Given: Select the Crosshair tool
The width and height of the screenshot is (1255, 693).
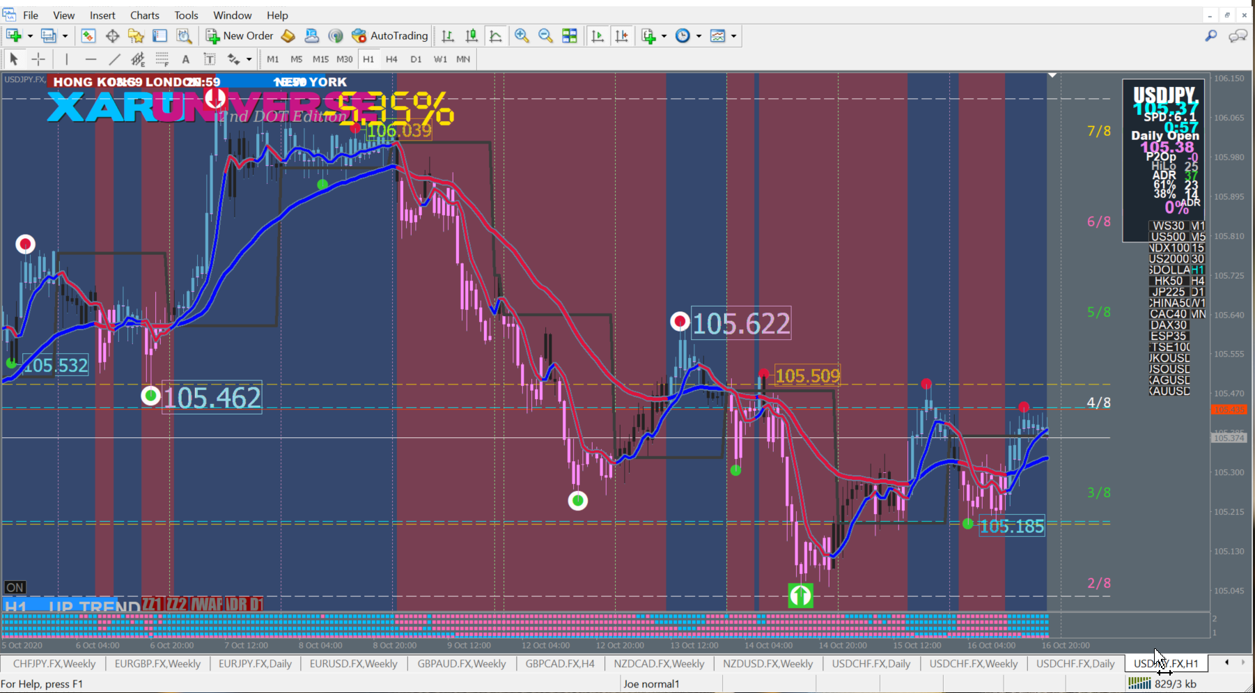Looking at the screenshot, I should coord(38,59).
